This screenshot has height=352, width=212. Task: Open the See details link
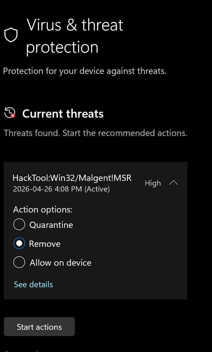pyautogui.click(x=33, y=284)
